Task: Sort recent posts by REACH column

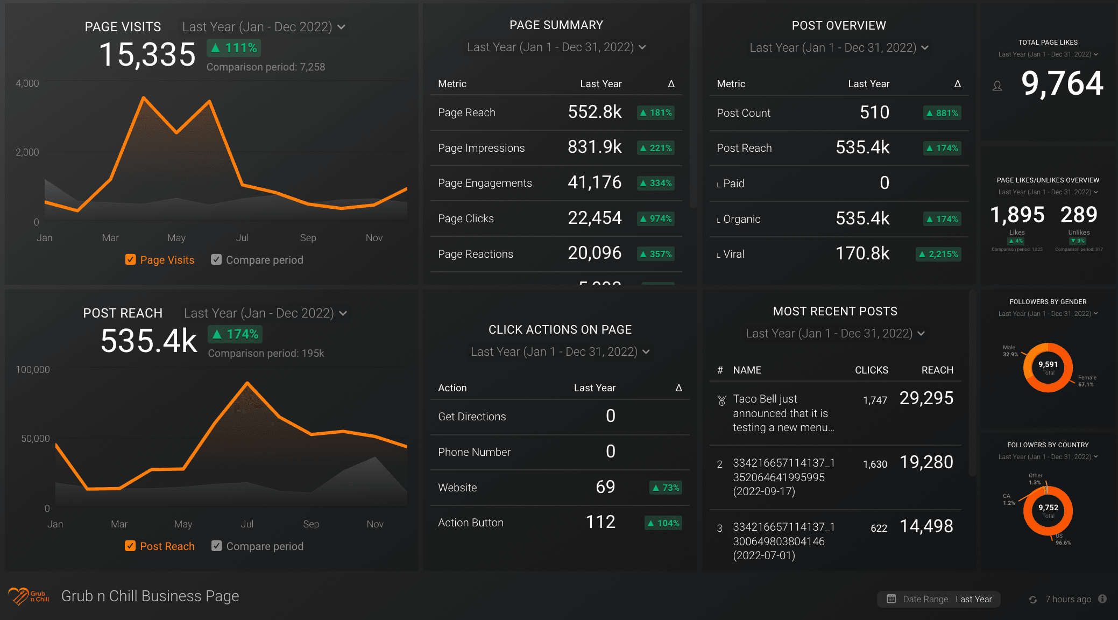Action: pos(937,370)
